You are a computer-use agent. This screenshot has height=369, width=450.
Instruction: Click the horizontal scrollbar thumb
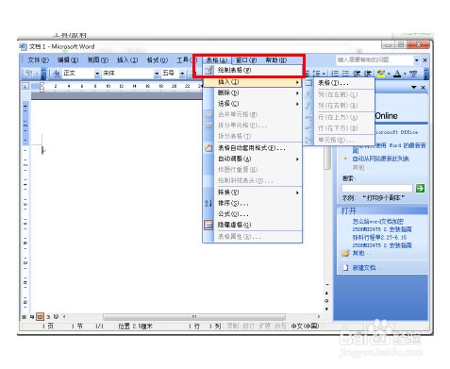coord(194,316)
